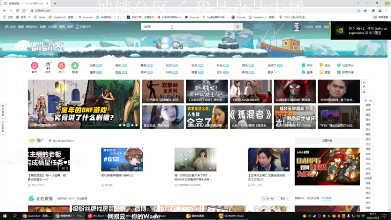Image resolution: width=391 pixels, height=220 pixels.
Task: Open the RPG ad banner thumbnail
Action: tap(327, 166)
